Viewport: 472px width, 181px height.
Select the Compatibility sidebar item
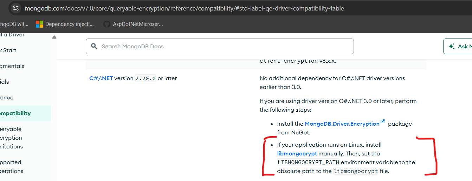tap(15, 113)
